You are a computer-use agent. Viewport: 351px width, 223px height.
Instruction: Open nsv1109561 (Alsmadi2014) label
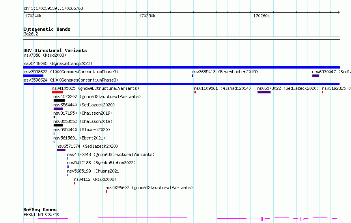pyautogui.click(x=222, y=88)
